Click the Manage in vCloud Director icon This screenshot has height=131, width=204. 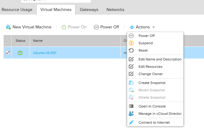click(x=131, y=114)
